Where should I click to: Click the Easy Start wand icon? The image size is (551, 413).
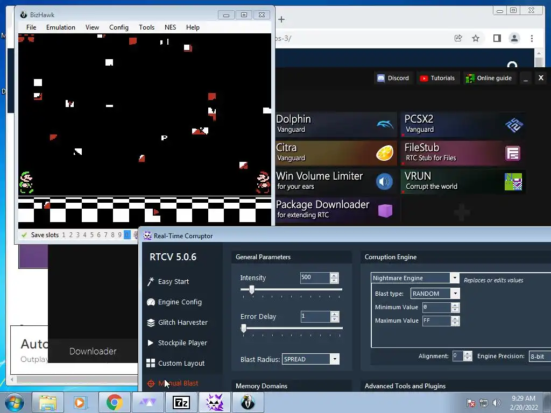[x=151, y=282]
